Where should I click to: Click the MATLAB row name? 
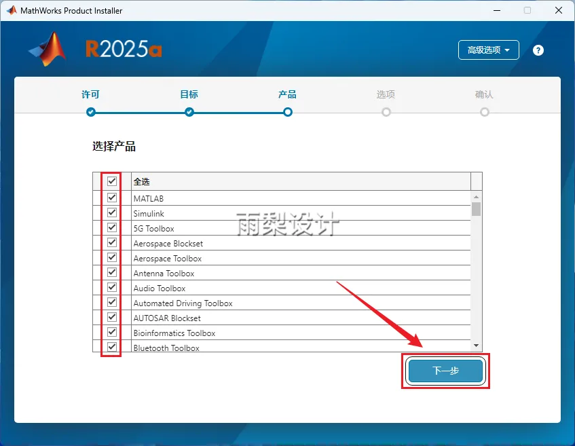pos(149,198)
